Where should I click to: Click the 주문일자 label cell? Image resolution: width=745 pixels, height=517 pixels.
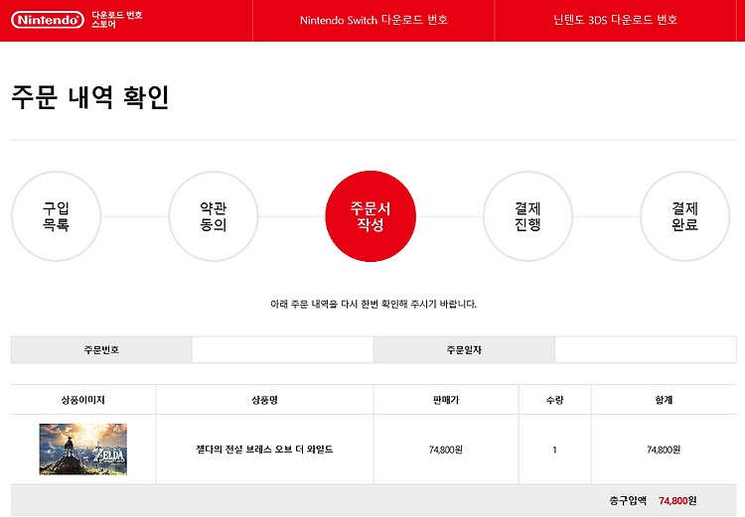[464, 350]
